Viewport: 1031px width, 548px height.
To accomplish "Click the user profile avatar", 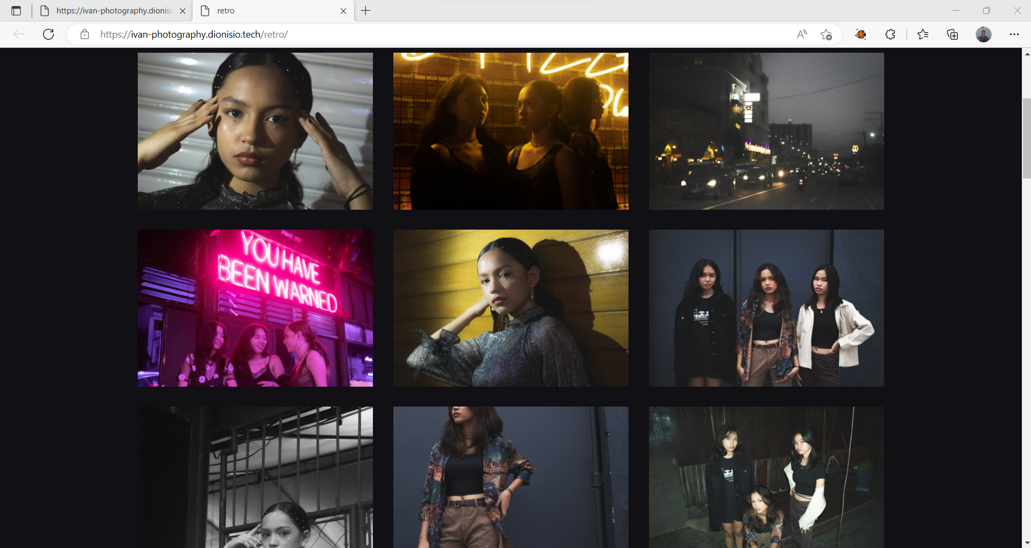I will tap(983, 34).
